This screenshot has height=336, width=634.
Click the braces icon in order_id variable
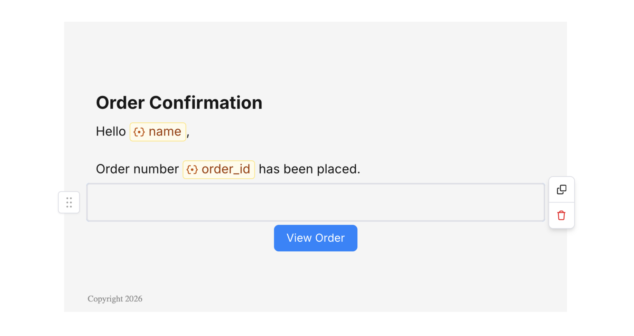click(192, 170)
